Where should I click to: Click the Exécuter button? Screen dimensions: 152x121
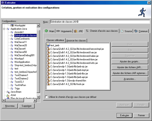pyautogui.click(x=123, y=115)
